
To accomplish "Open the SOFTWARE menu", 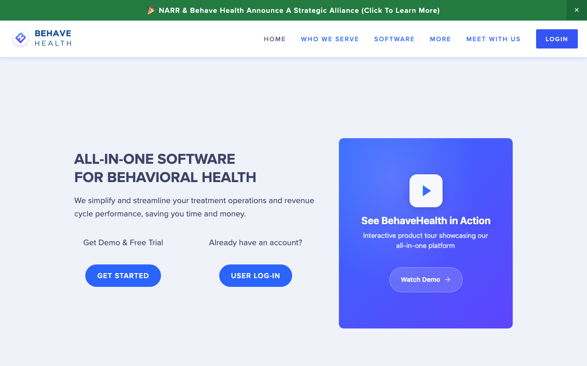I will pos(394,39).
